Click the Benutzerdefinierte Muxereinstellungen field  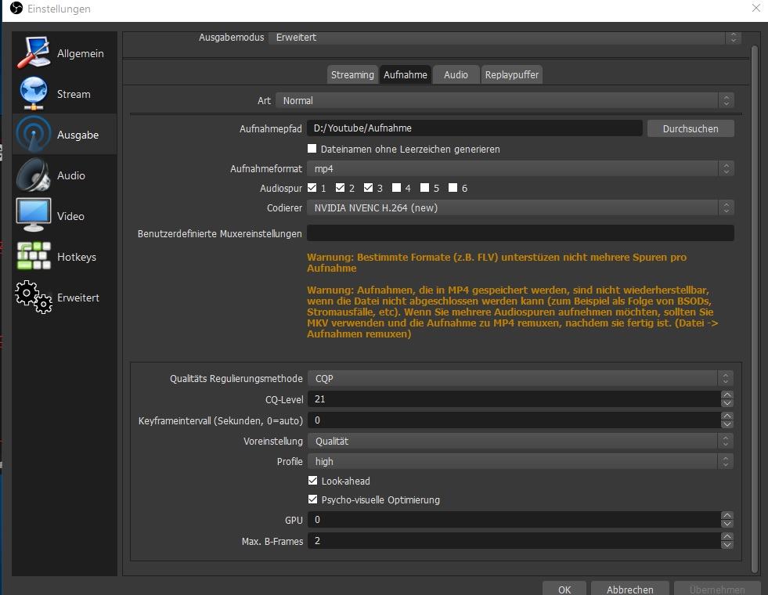point(520,233)
